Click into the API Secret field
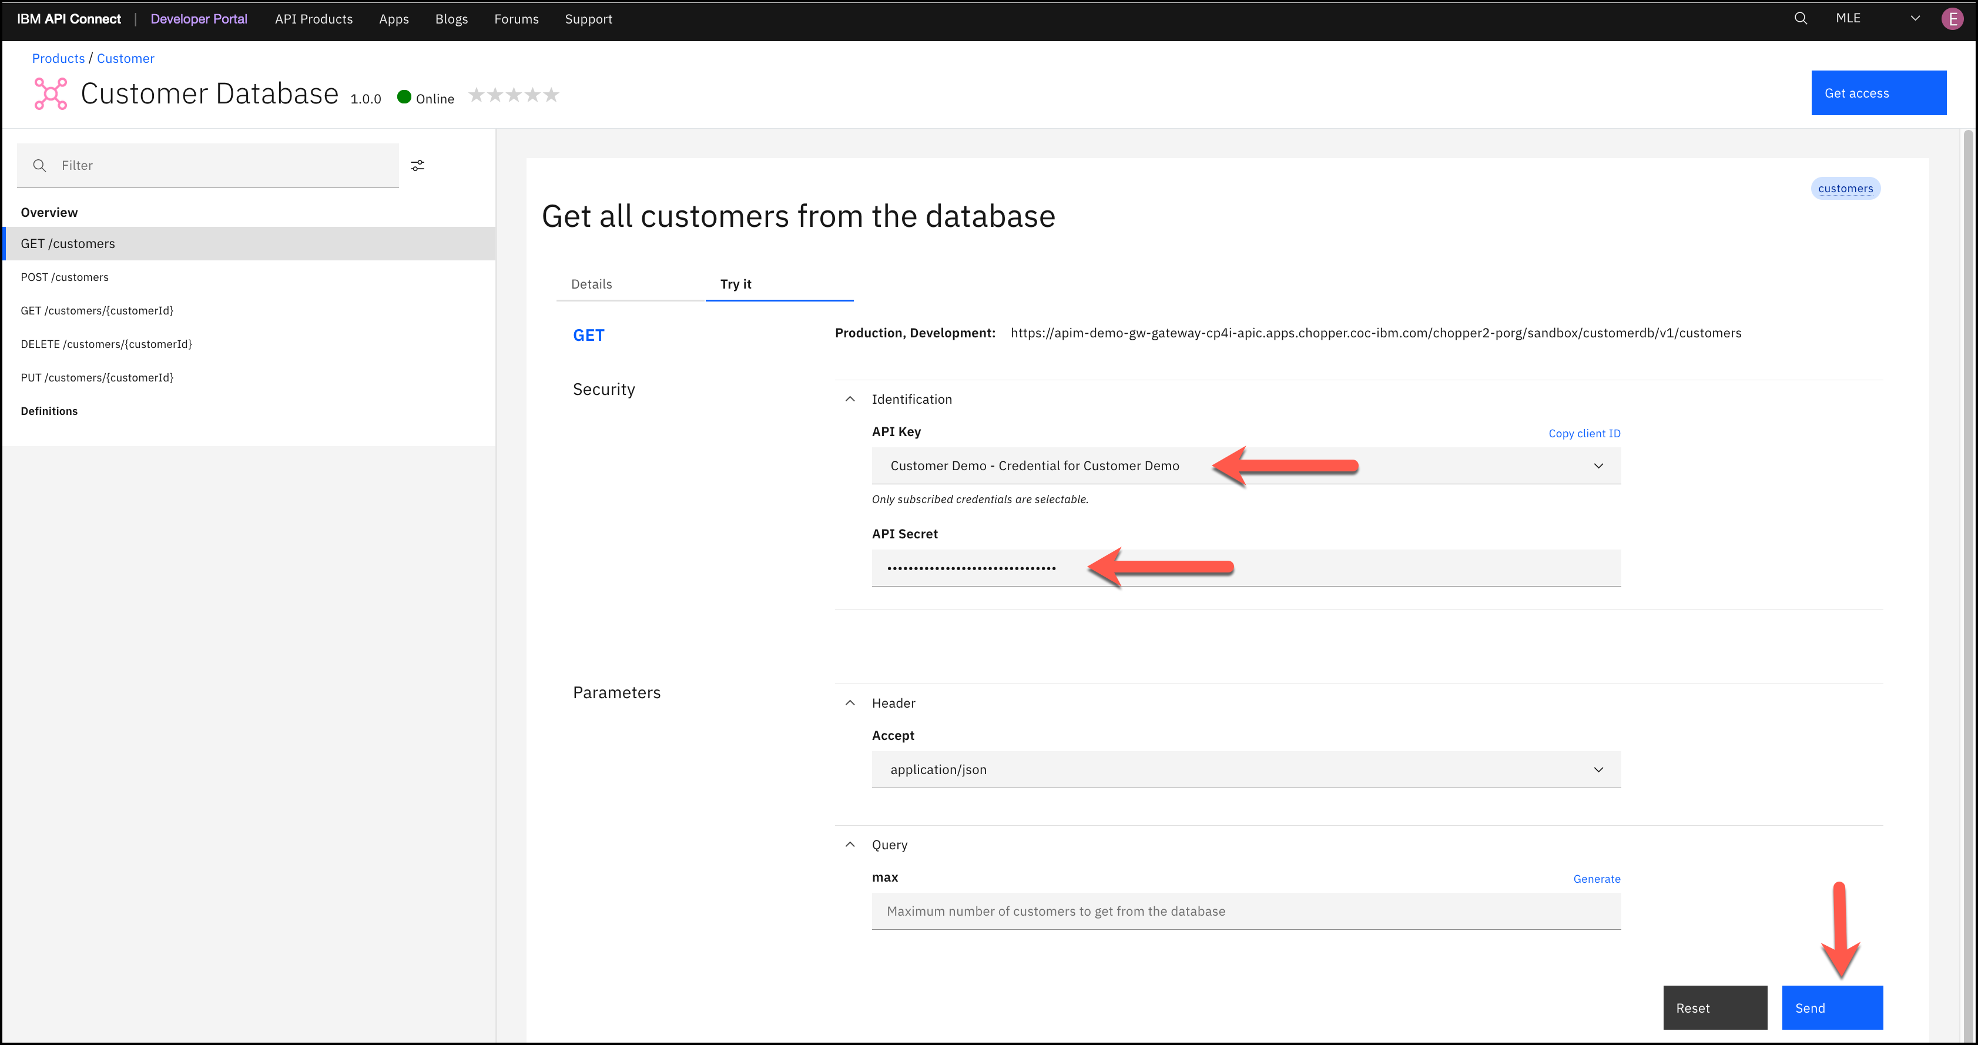 click(1245, 568)
